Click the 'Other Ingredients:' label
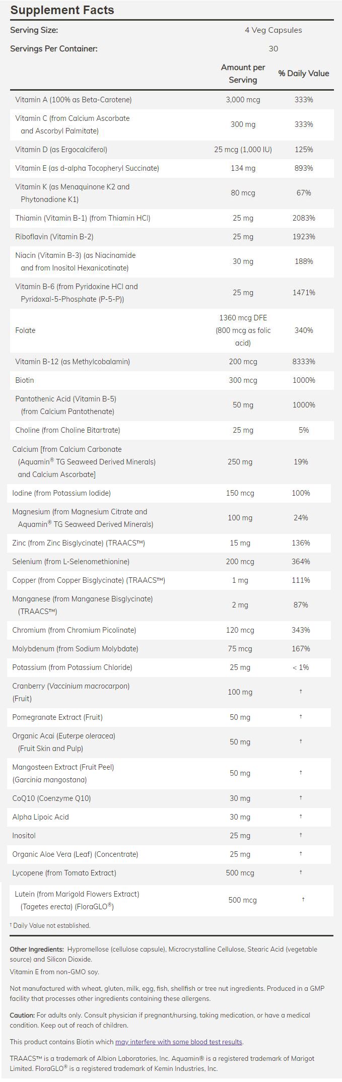342x1082 pixels. coord(37,949)
